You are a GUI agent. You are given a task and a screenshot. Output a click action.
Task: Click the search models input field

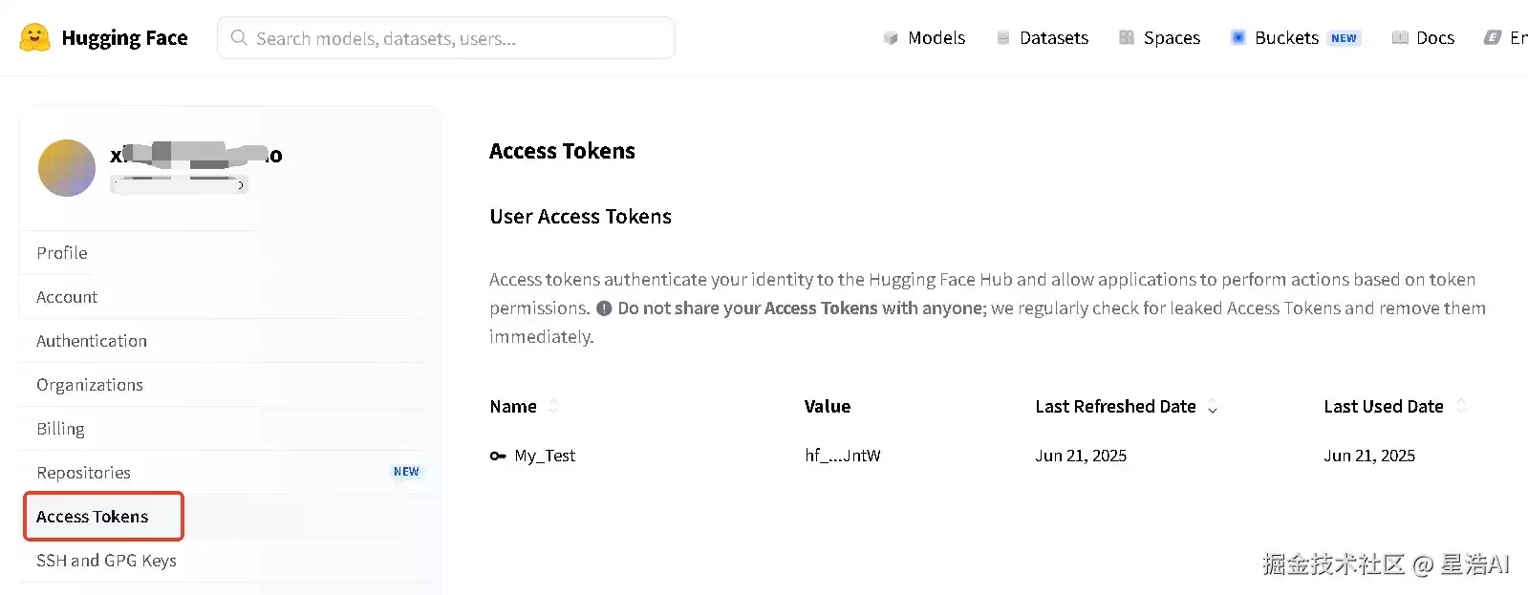tap(446, 38)
